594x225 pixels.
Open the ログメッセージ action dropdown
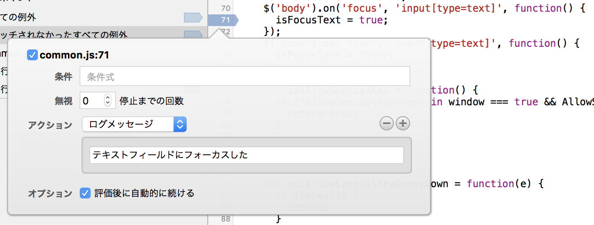134,124
